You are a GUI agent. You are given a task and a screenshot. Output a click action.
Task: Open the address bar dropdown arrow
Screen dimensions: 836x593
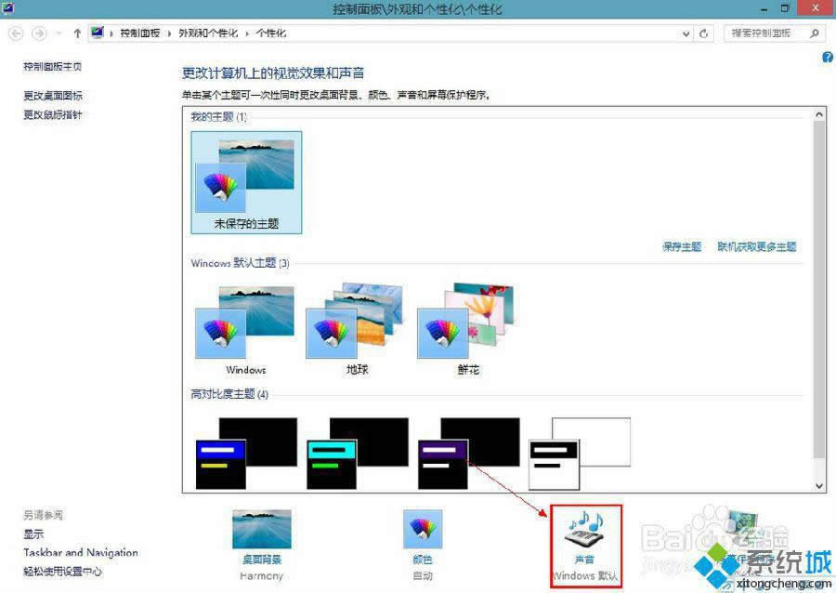coord(685,32)
